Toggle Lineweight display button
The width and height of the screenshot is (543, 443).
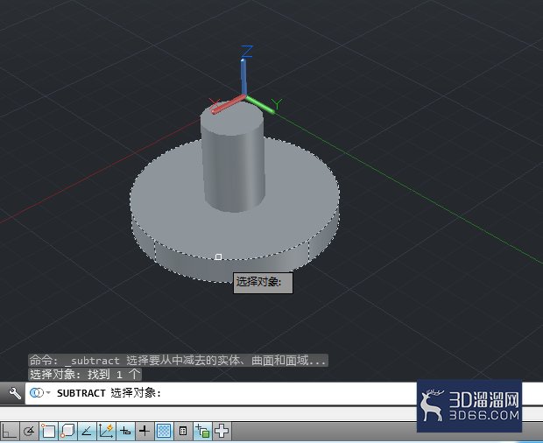[145, 431]
